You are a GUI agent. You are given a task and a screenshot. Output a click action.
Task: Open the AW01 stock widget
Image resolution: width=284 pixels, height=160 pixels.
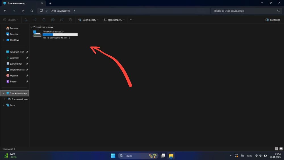pyautogui.click(x=10, y=156)
